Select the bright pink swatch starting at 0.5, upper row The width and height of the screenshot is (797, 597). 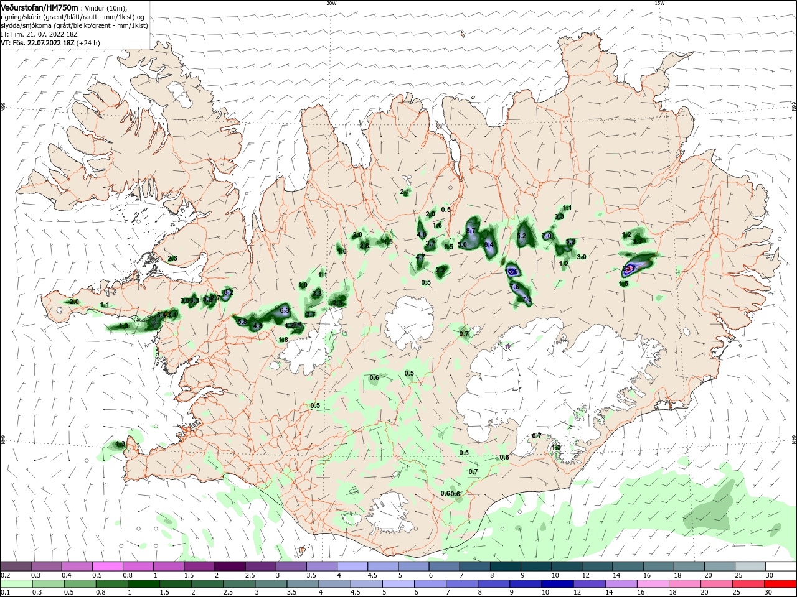tap(107, 567)
